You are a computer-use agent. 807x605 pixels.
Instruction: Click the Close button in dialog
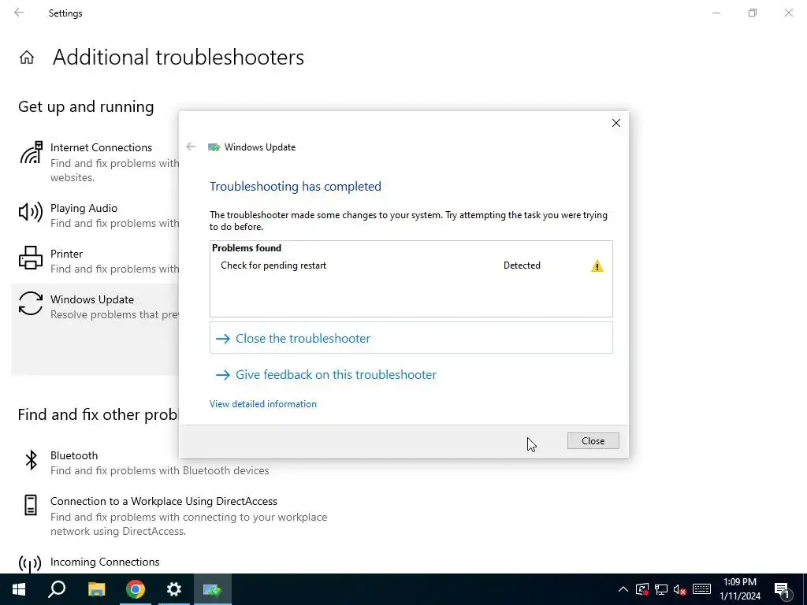(x=593, y=441)
